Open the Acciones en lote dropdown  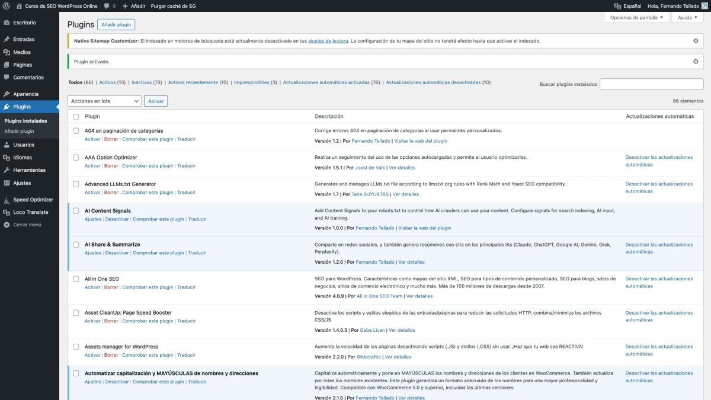104,101
